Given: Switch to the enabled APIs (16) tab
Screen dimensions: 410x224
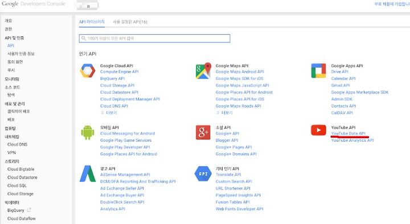Looking at the screenshot, I should tap(130, 22).
